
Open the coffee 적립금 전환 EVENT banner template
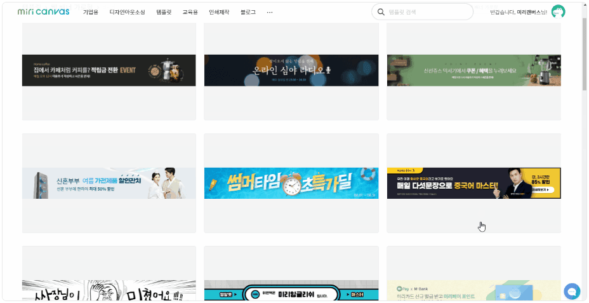(x=109, y=71)
